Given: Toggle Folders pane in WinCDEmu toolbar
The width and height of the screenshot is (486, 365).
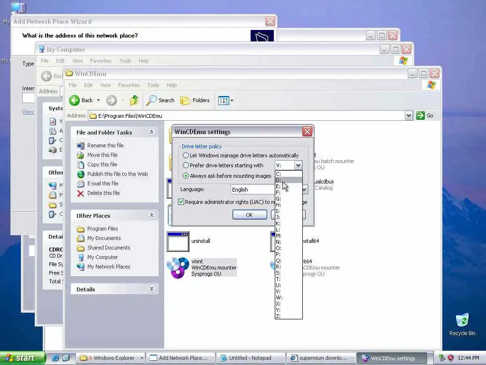Looking at the screenshot, I should pyautogui.click(x=195, y=100).
